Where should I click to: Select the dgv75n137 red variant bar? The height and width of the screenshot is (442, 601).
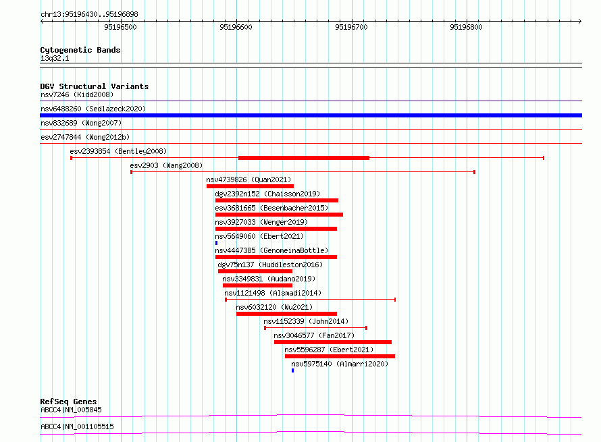(x=255, y=271)
